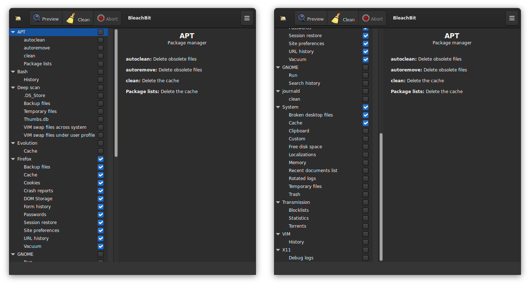Click the Clean broom in left window

pyautogui.click(x=71, y=18)
